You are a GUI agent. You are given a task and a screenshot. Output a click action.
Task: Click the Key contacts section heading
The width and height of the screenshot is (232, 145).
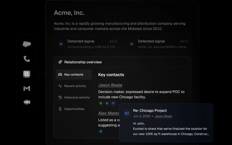click(x=111, y=75)
